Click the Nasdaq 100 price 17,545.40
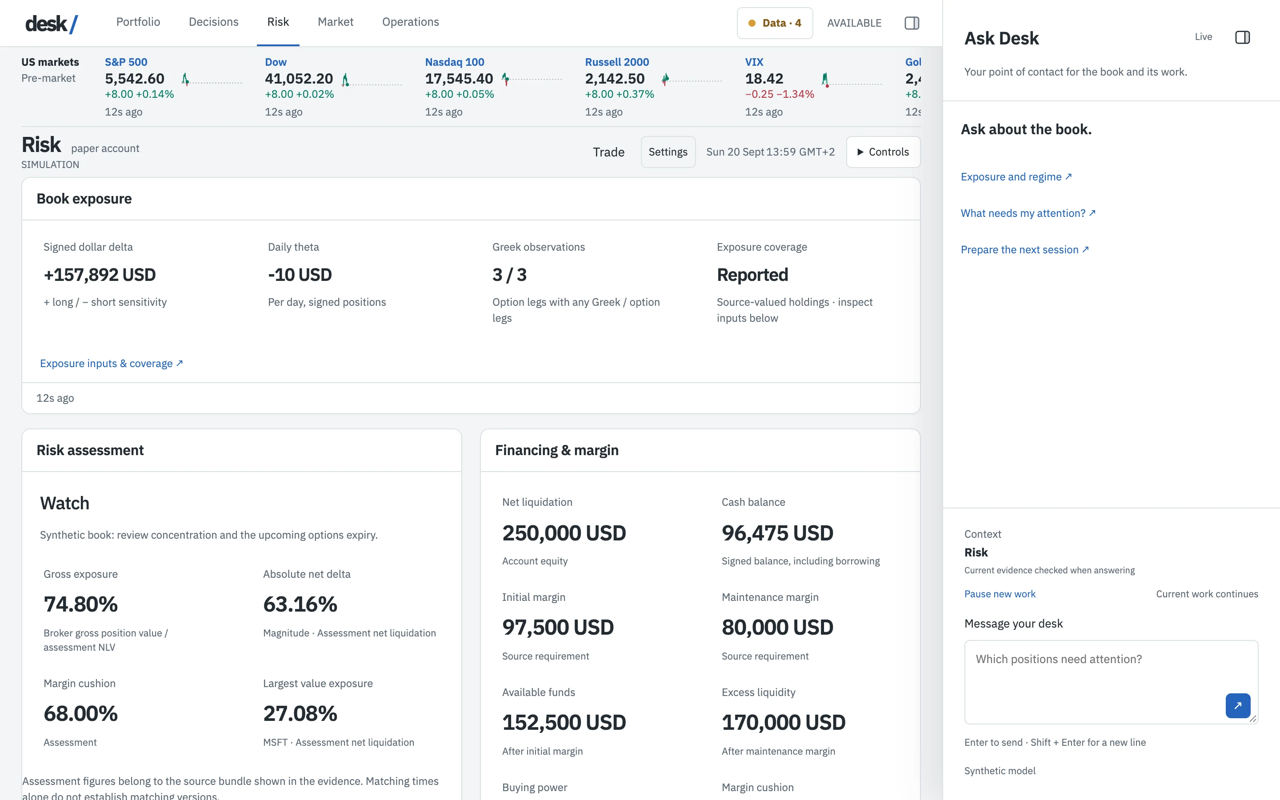The height and width of the screenshot is (800, 1280). (x=459, y=79)
